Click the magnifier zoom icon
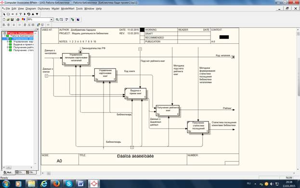Screen dimensions: 300x188 click(x=57, y=20)
